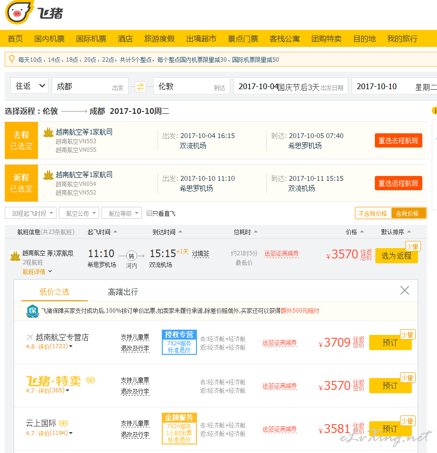The width and height of the screenshot is (437, 453).
Task: Sort results by 总耗时
Action: tap(245, 232)
